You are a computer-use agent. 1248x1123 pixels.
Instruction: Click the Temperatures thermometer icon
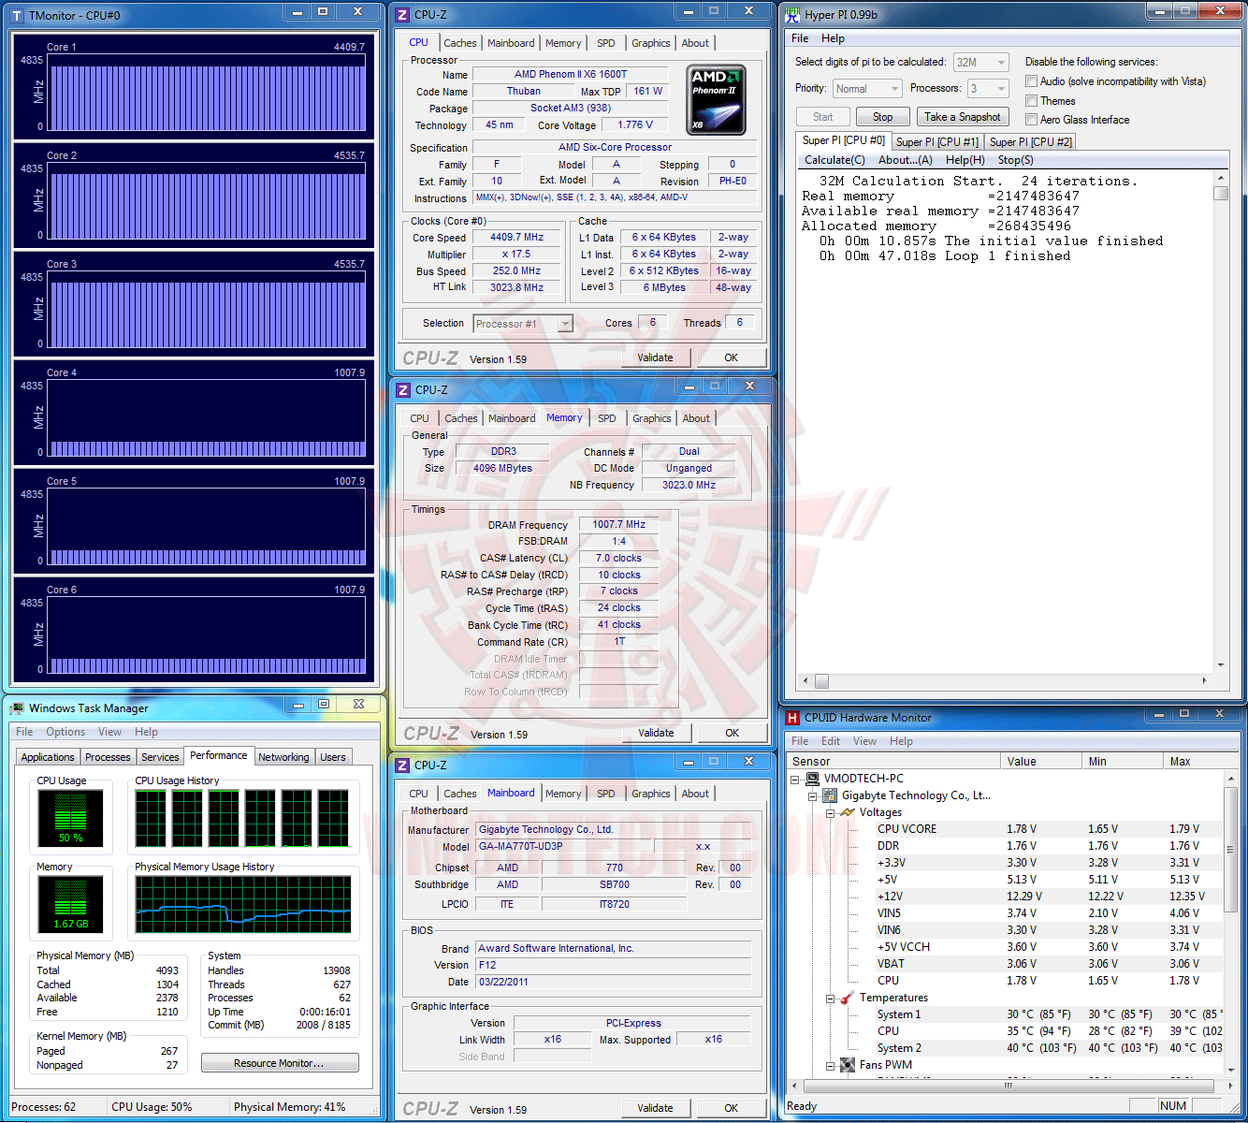click(847, 998)
